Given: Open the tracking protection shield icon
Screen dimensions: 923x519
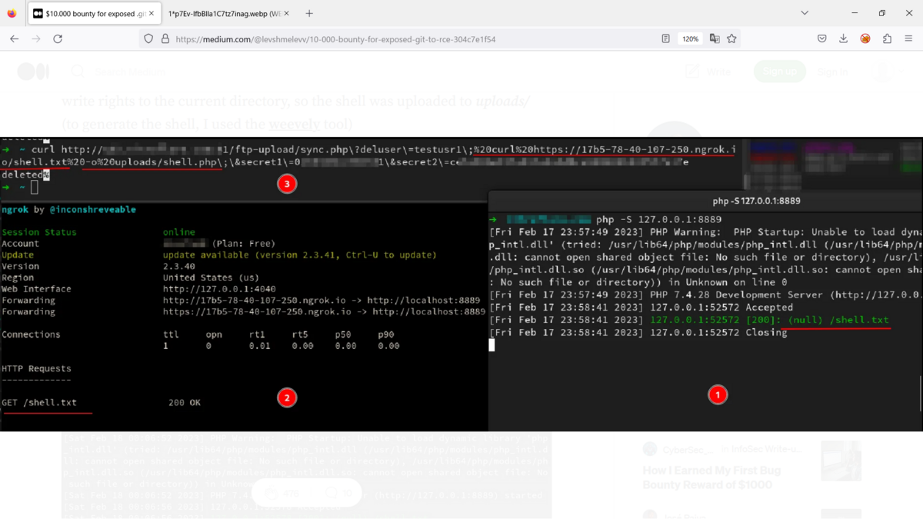Looking at the screenshot, I should click(x=148, y=38).
